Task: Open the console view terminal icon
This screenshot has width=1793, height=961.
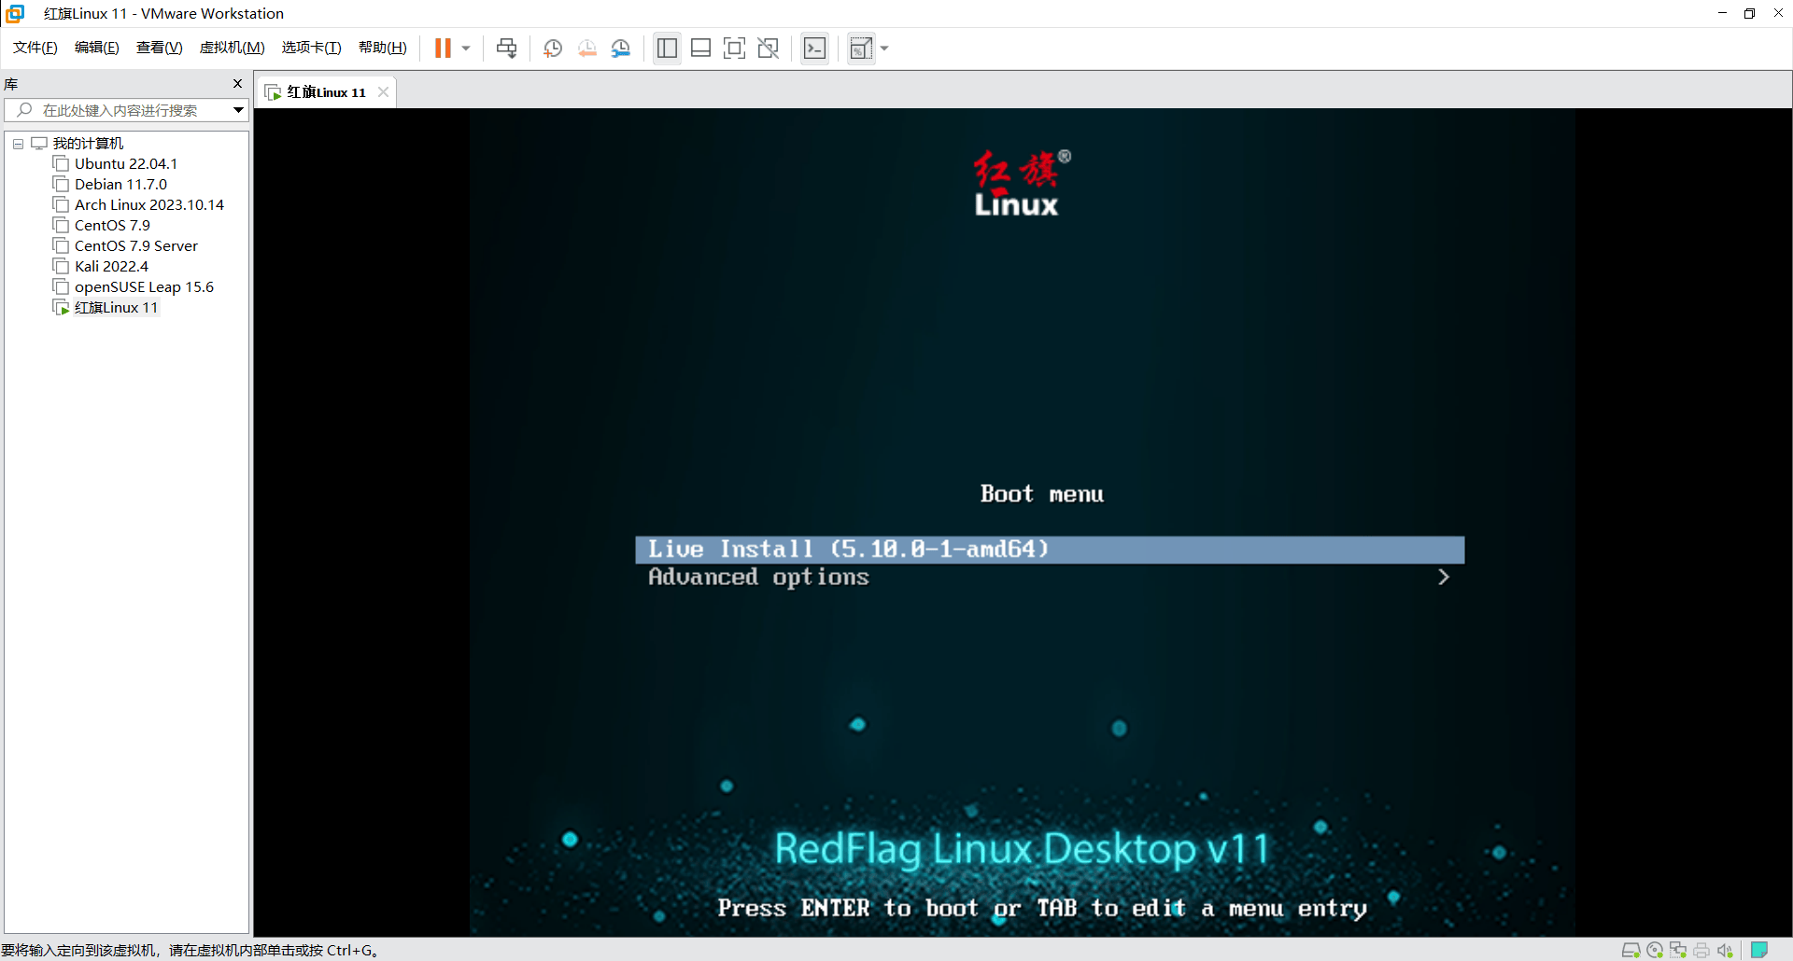Action: [x=814, y=49]
